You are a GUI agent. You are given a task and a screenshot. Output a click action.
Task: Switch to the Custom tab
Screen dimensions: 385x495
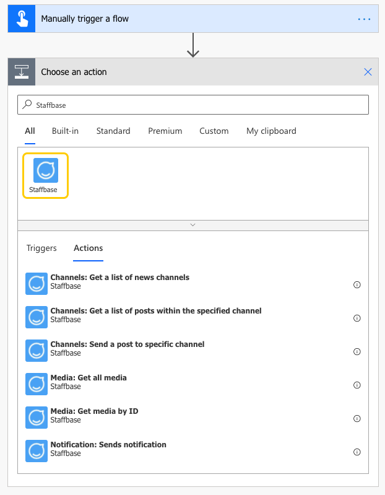(x=214, y=131)
